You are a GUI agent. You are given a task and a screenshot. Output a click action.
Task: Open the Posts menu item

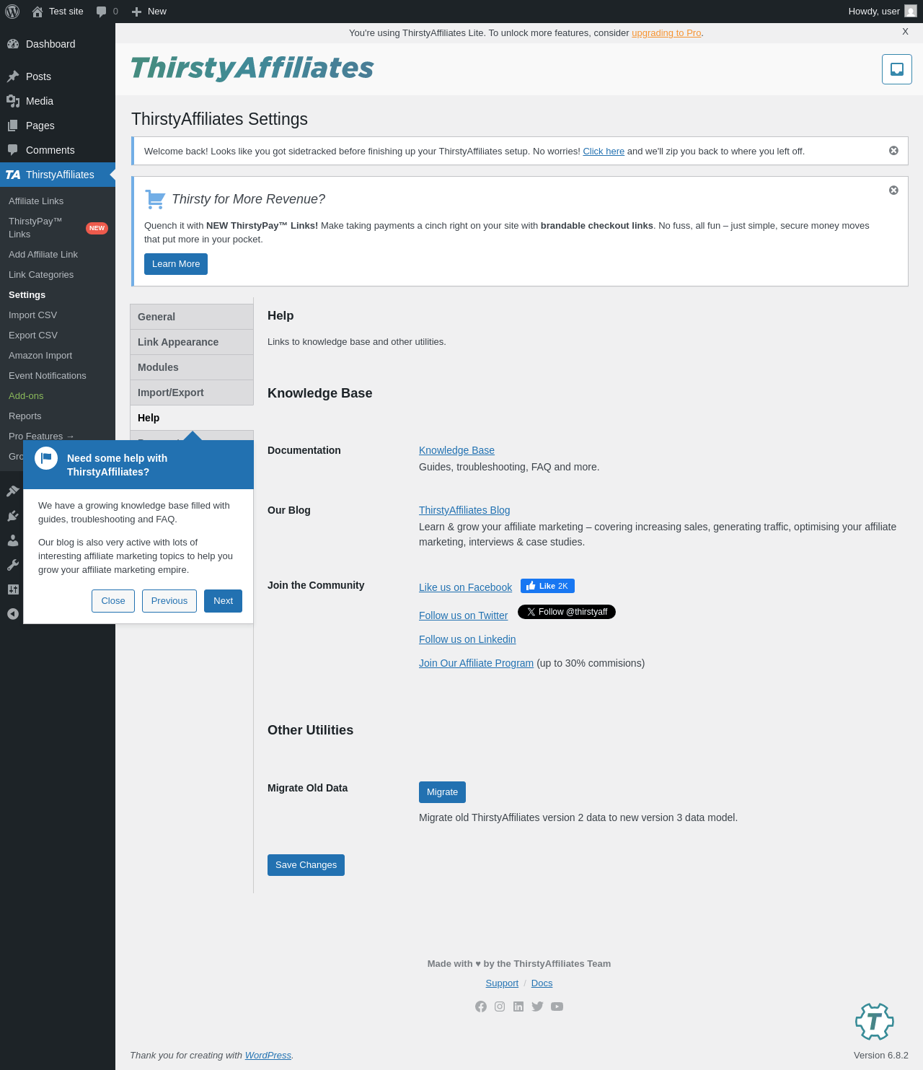[x=58, y=76]
